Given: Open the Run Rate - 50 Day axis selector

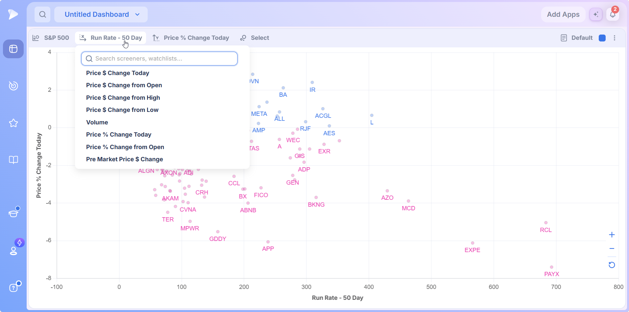Looking at the screenshot, I should pyautogui.click(x=111, y=38).
